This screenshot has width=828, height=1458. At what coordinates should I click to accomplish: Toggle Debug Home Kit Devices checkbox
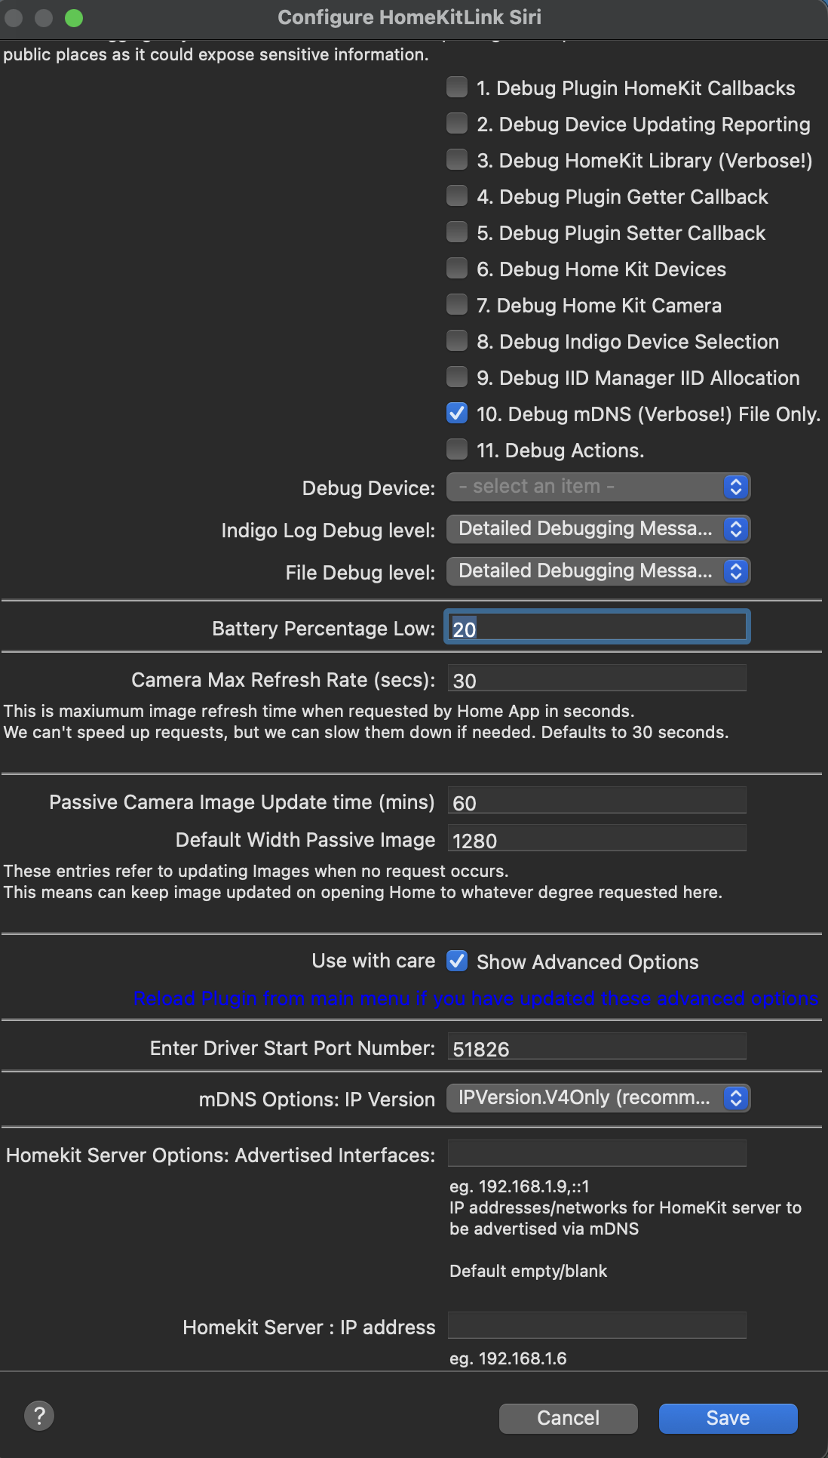pos(457,269)
